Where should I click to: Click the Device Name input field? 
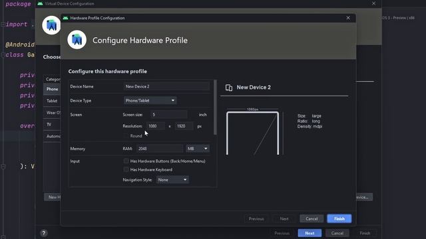(166, 86)
